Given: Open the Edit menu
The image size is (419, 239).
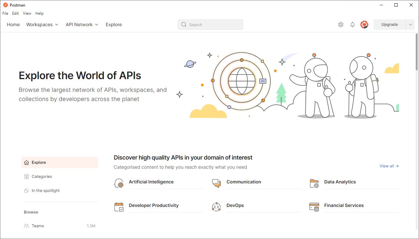Looking at the screenshot, I should click(x=15, y=13).
